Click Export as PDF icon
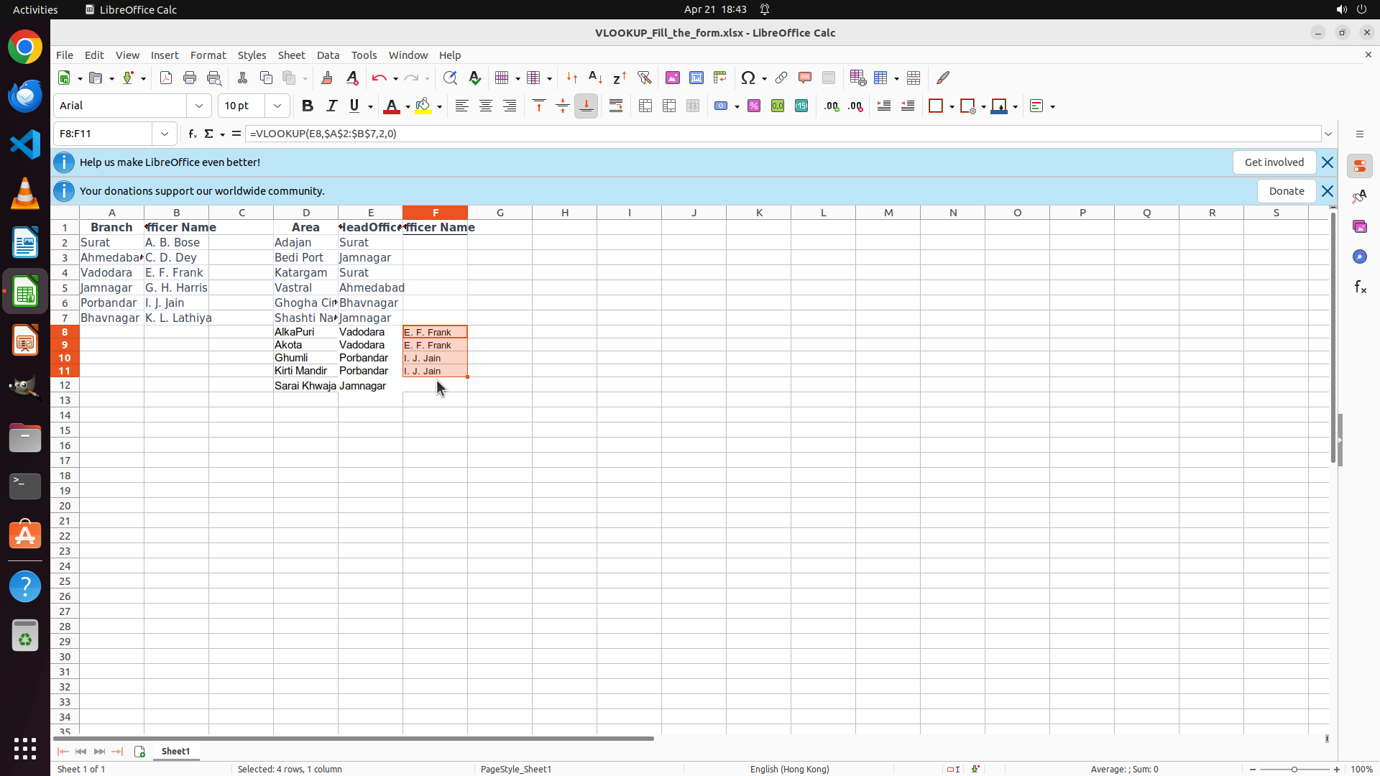This screenshot has width=1380, height=776. point(166,78)
